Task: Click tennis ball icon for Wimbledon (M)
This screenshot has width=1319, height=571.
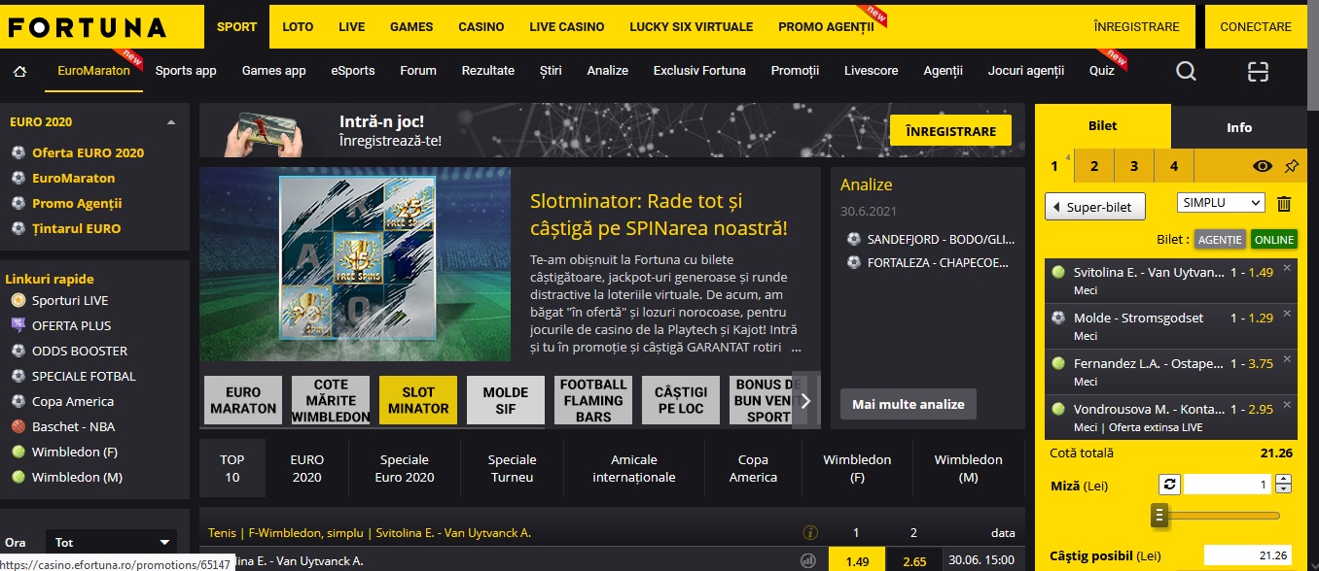Action: click(18, 477)
